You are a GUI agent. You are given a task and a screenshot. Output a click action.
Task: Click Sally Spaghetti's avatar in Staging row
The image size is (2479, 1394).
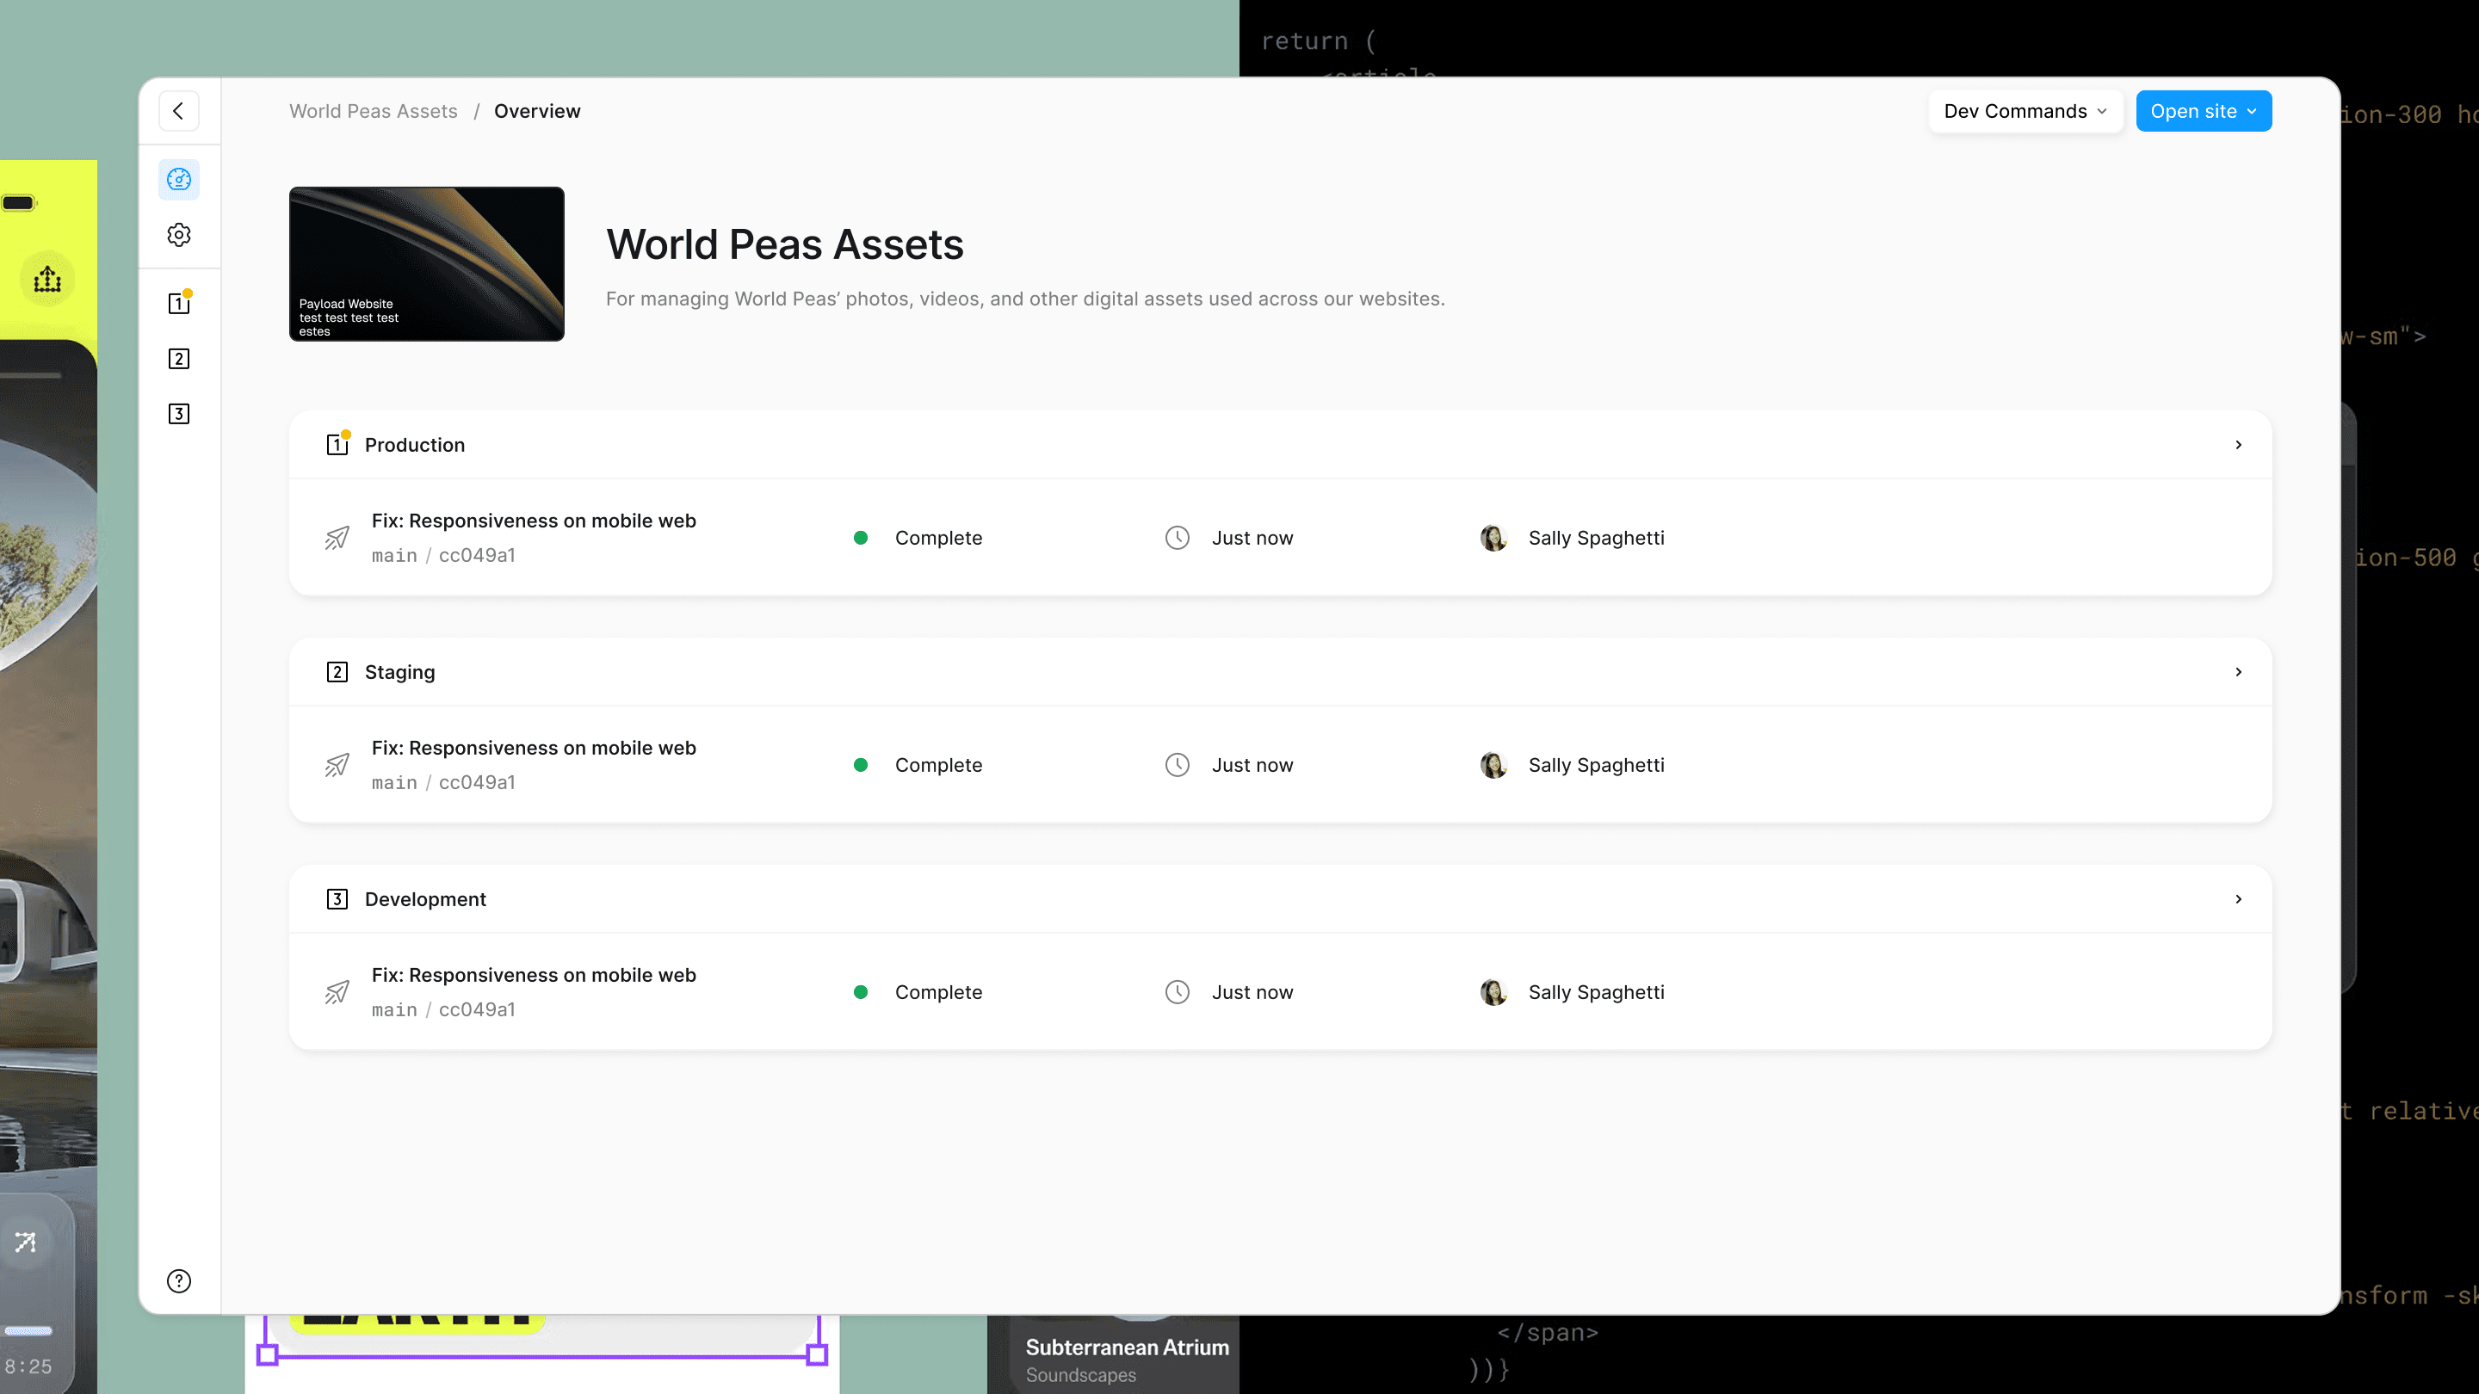tap(1493, 765)
